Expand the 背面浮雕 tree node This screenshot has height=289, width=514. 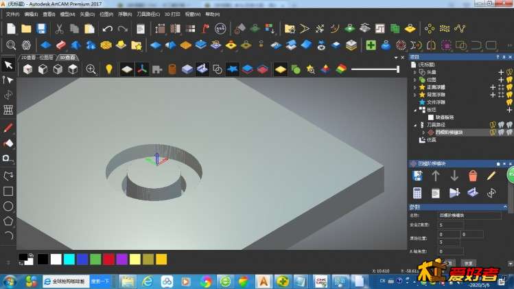pyautogui.click(x=415, y=95)
